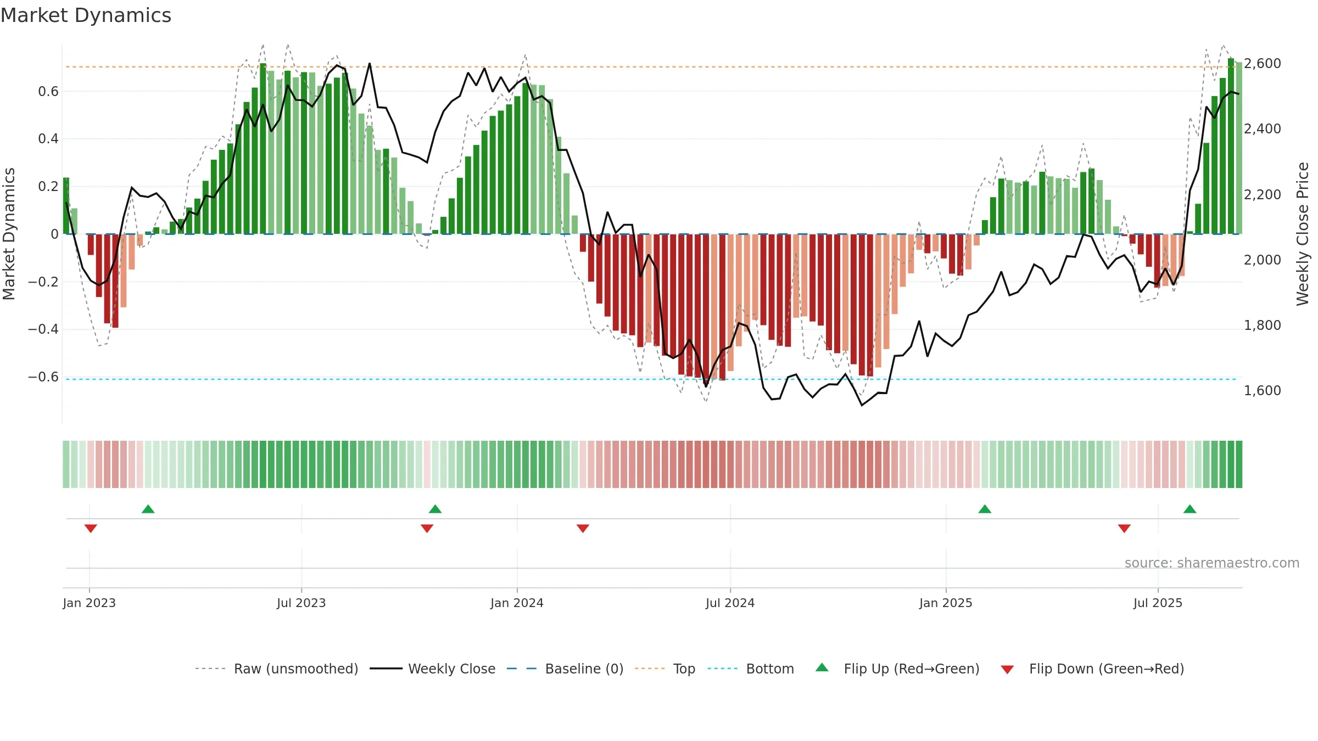Toggle Baseline (0) legend entry
The height and width of the screenshot is (741, 1318).
pos(565,669)
